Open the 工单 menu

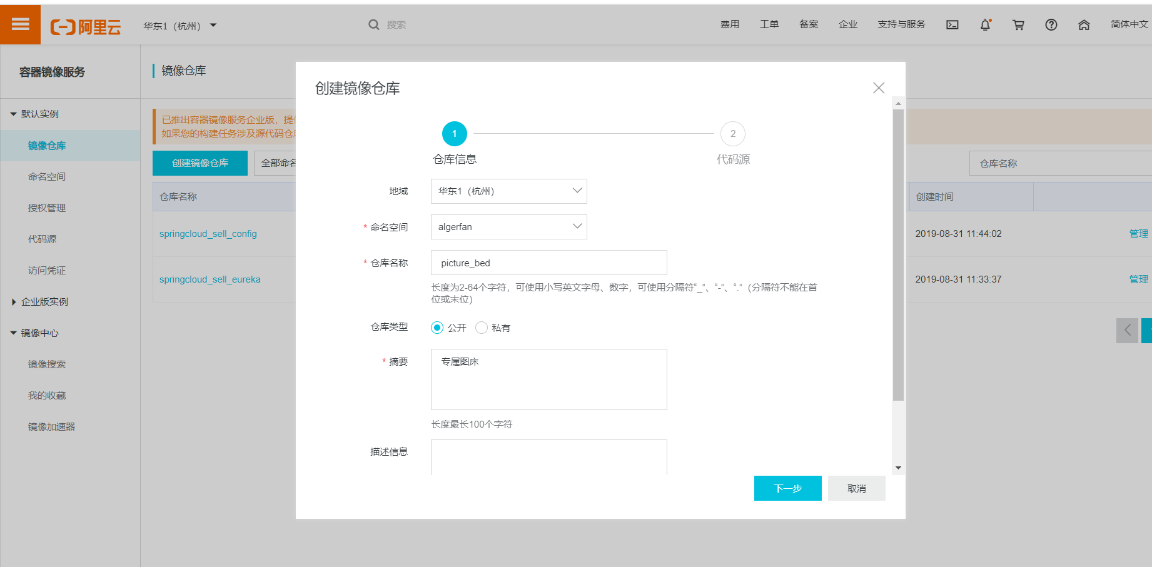point(769,24)
